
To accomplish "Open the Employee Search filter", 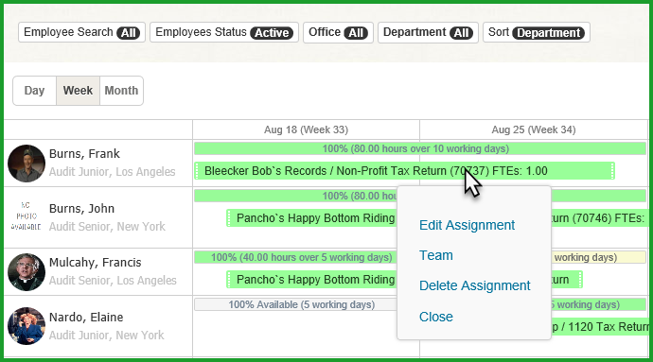I will click(81, 32).
